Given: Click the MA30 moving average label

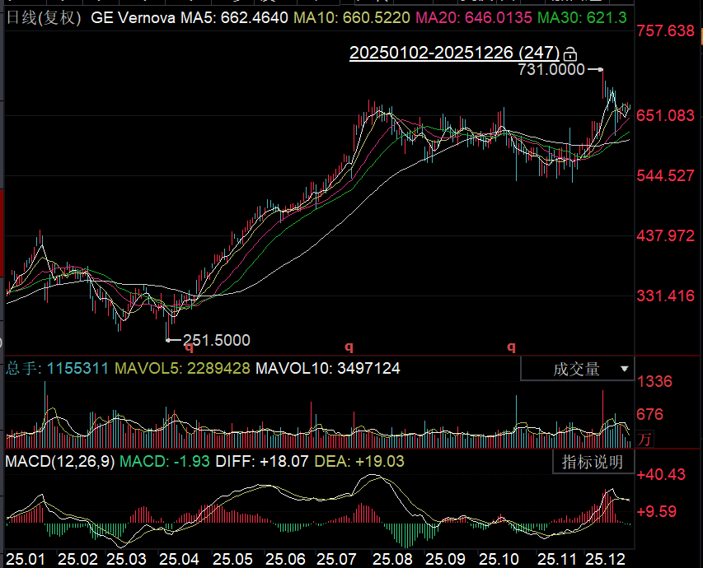Looking at the screenshot, I should tap(582, 17).
